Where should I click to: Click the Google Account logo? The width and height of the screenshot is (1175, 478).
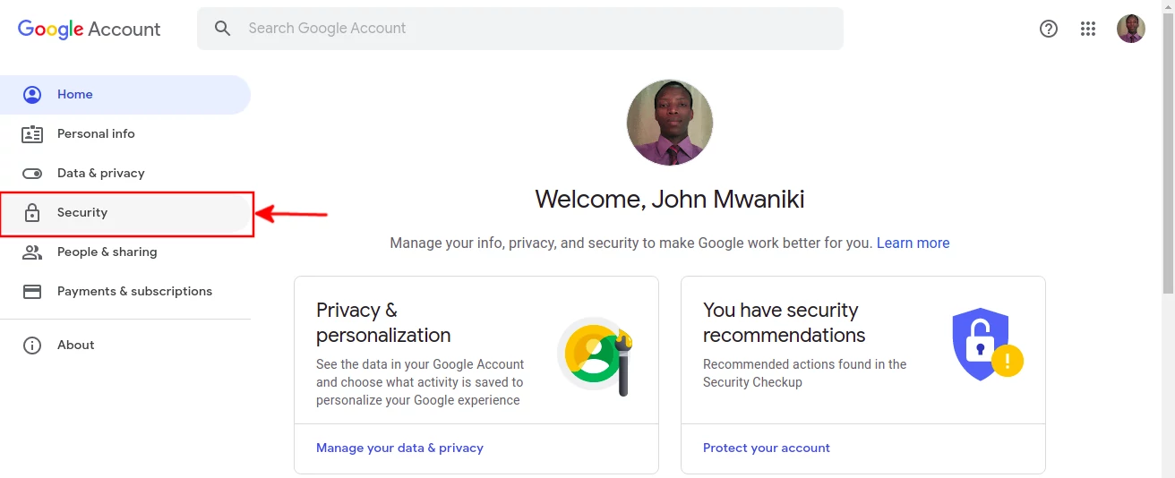[x=89, y=29]
